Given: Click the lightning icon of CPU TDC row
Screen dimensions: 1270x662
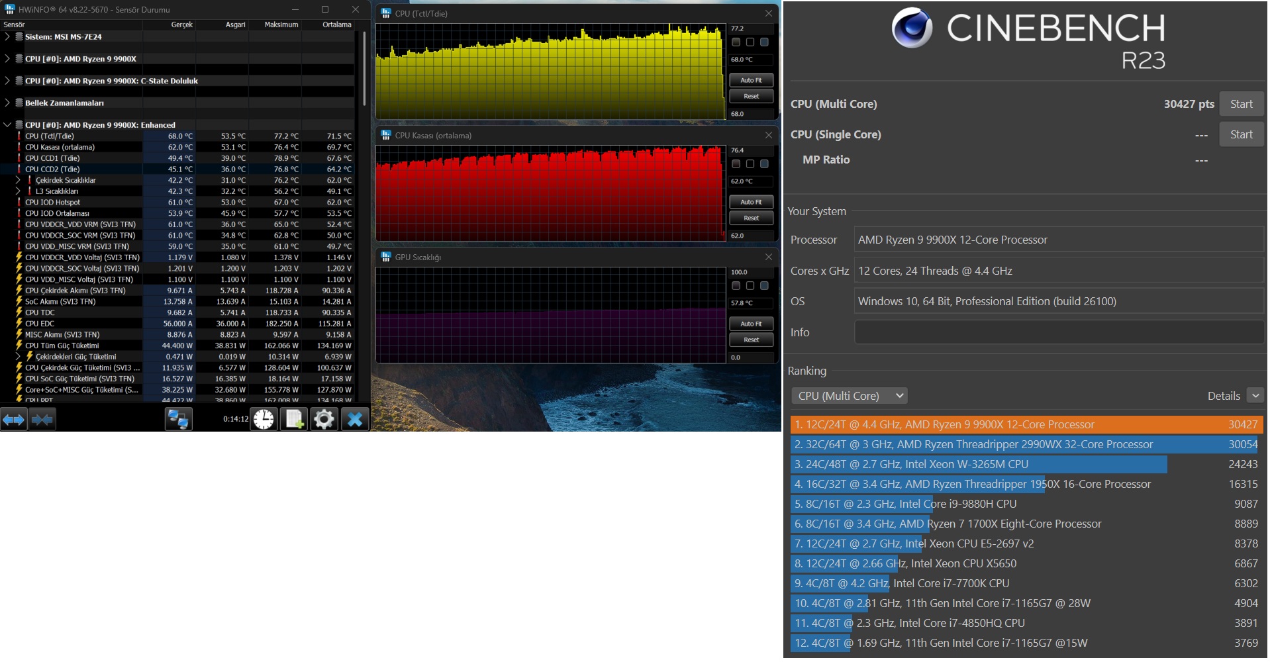Looking at the screenshot, I should tap(19, 312).
